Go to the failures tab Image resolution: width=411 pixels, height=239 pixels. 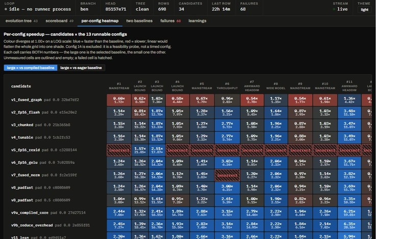coord(170,21)
